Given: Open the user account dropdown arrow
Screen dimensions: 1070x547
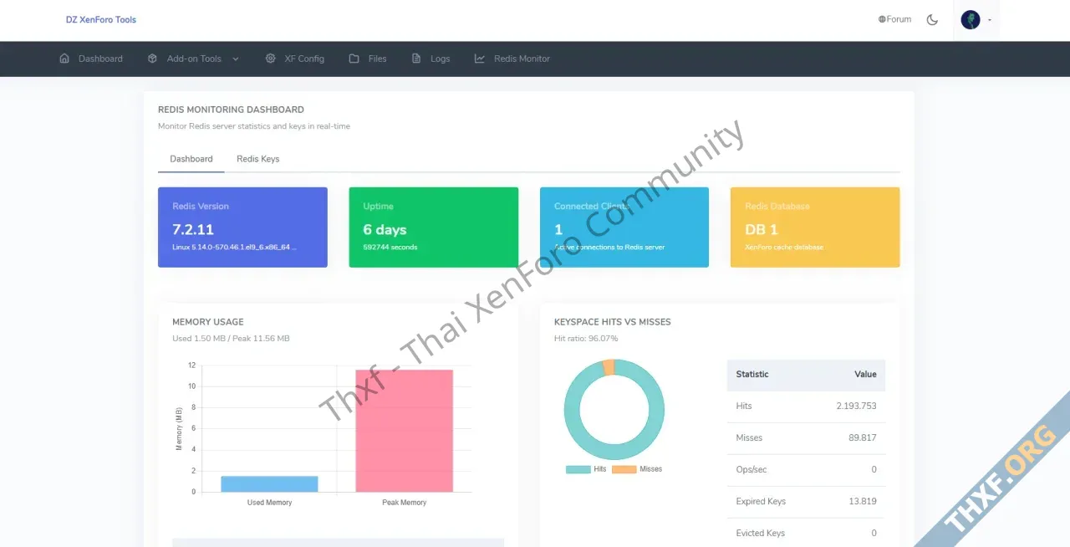Looking at the screenshot, I should [x=990, y=19].
